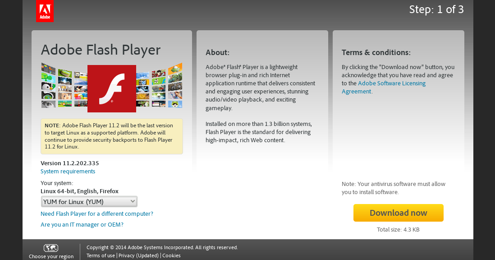Open Terms of use footer link
The image size is (495, 260).
coord(101,255)
